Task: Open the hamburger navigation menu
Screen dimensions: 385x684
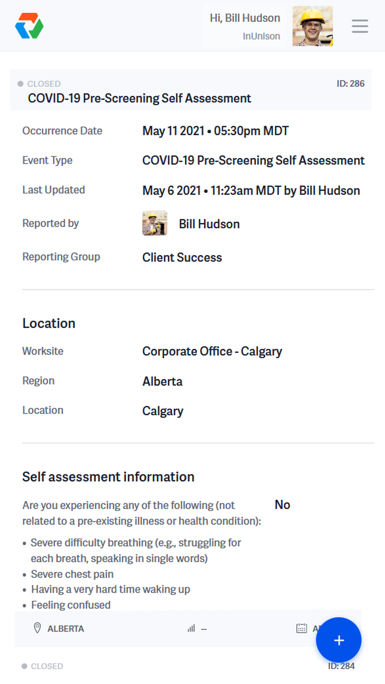Action: 360,26
